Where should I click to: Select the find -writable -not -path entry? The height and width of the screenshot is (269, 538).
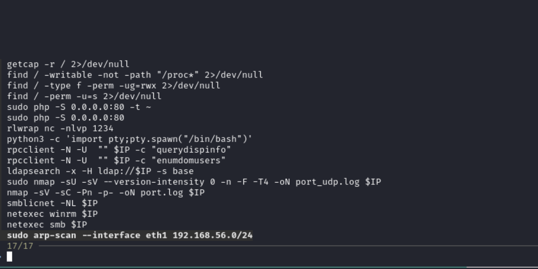(135, 75)
